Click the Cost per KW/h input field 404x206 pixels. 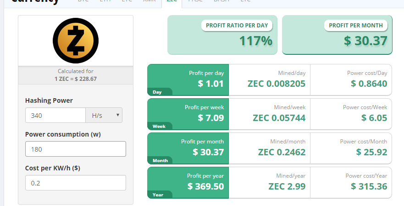point(76,183)
